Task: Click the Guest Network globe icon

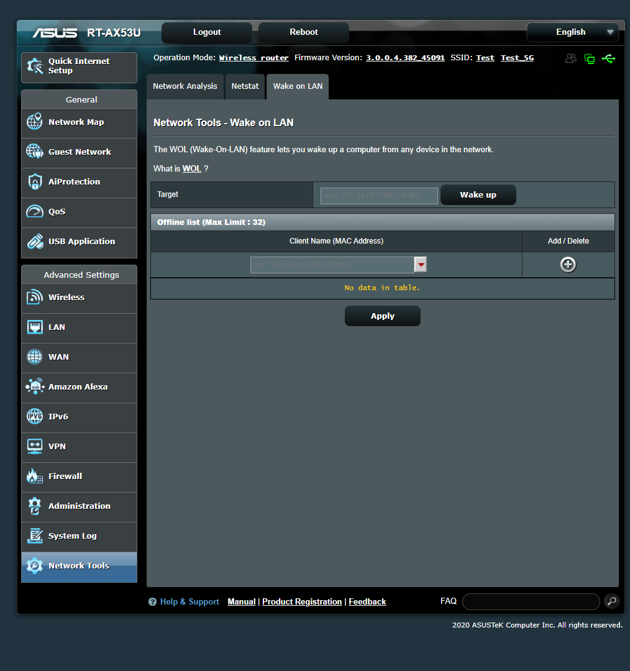Action: pyautogui.click(x=35, y=152)
